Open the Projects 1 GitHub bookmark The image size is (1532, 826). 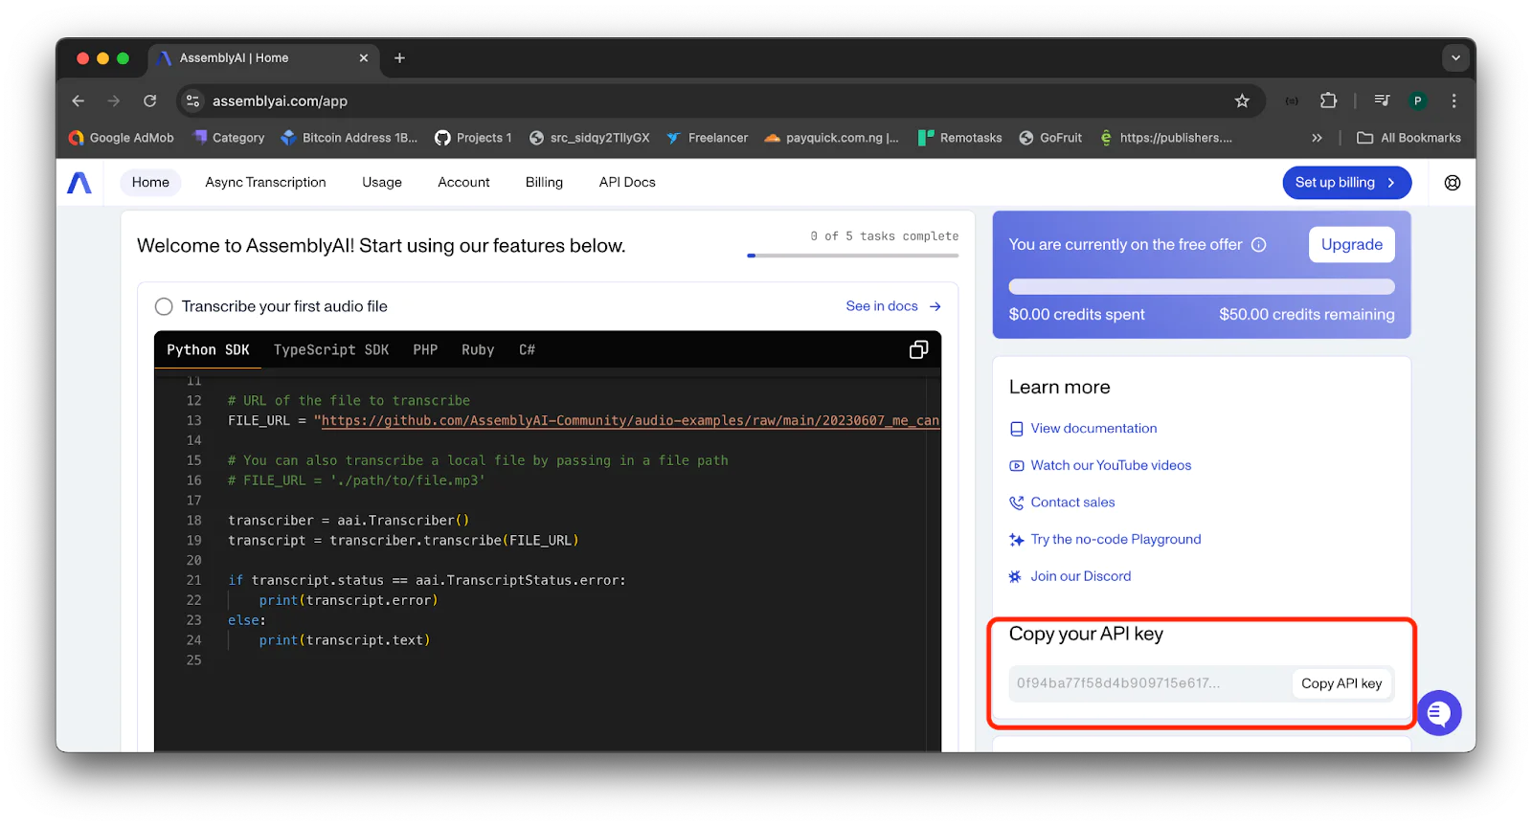coord(473,138)
